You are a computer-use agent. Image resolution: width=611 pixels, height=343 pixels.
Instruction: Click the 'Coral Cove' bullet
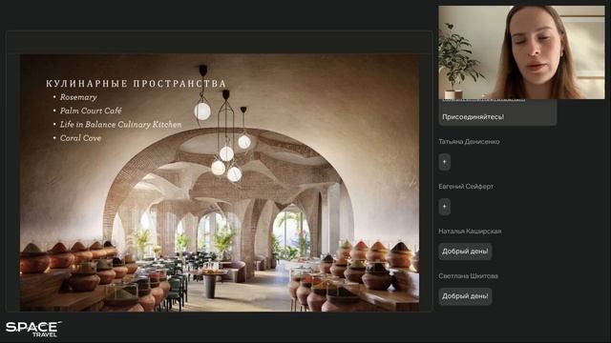(x=80, y=138)
